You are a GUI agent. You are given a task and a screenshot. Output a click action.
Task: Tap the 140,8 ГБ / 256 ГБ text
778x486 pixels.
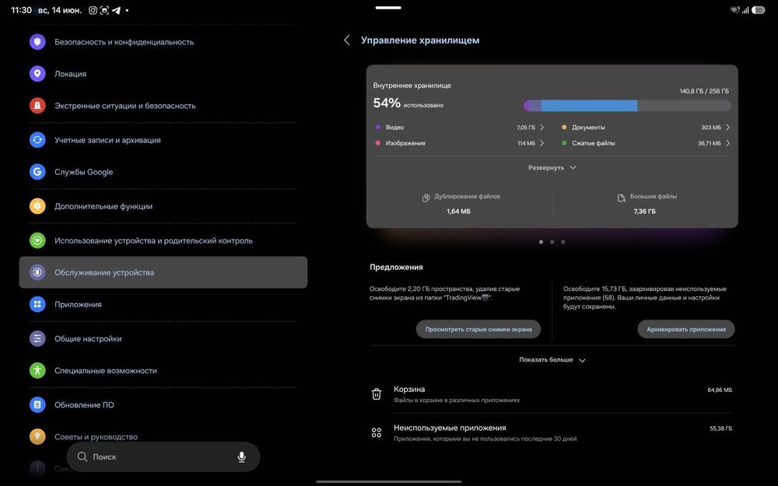pos(704,91)
